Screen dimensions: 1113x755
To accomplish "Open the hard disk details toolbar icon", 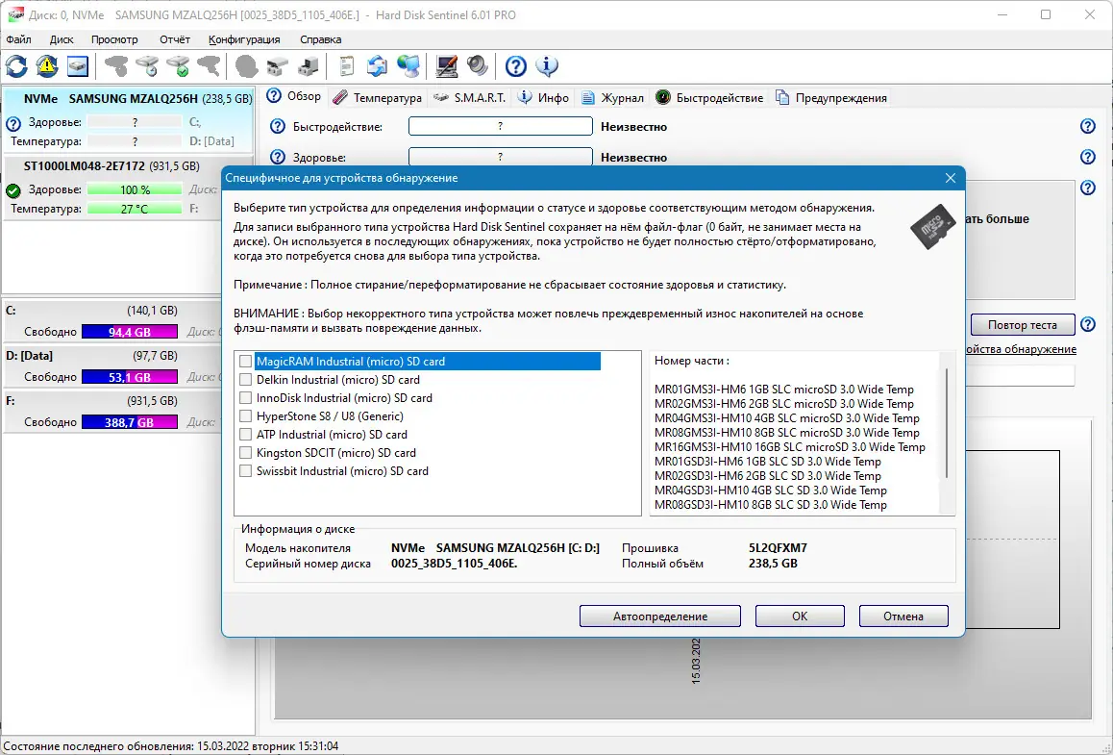I will [77, 66].
